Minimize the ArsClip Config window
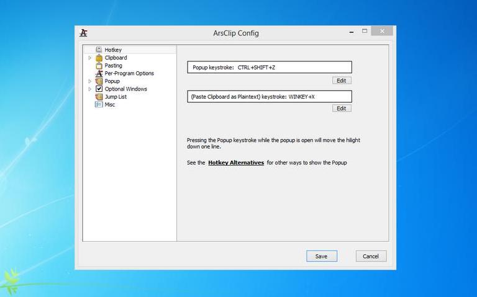This screenshot has width=477, height=297. (352, 32)
